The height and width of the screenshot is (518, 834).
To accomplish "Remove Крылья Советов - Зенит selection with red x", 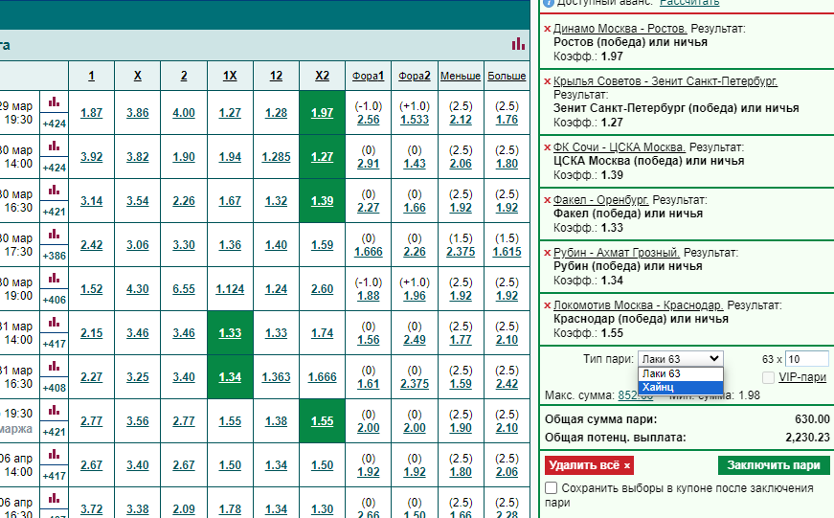I will (548, 81).
